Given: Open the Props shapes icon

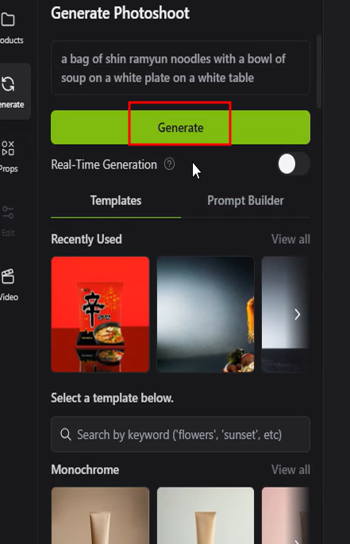Looking at the screenshot, I should [x=8, y=149].
